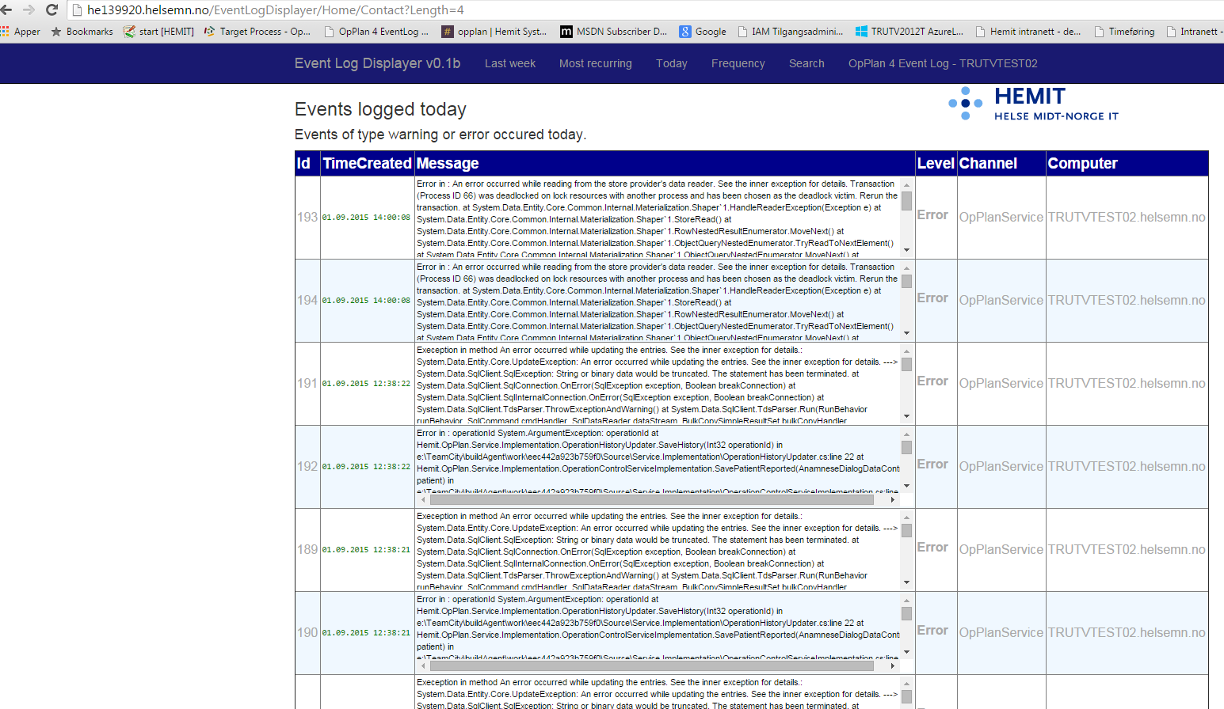Screen dimensions: 1224x709
Task: Open the MSDN Subscriber bookmark
Action: [x=615, y=32]
